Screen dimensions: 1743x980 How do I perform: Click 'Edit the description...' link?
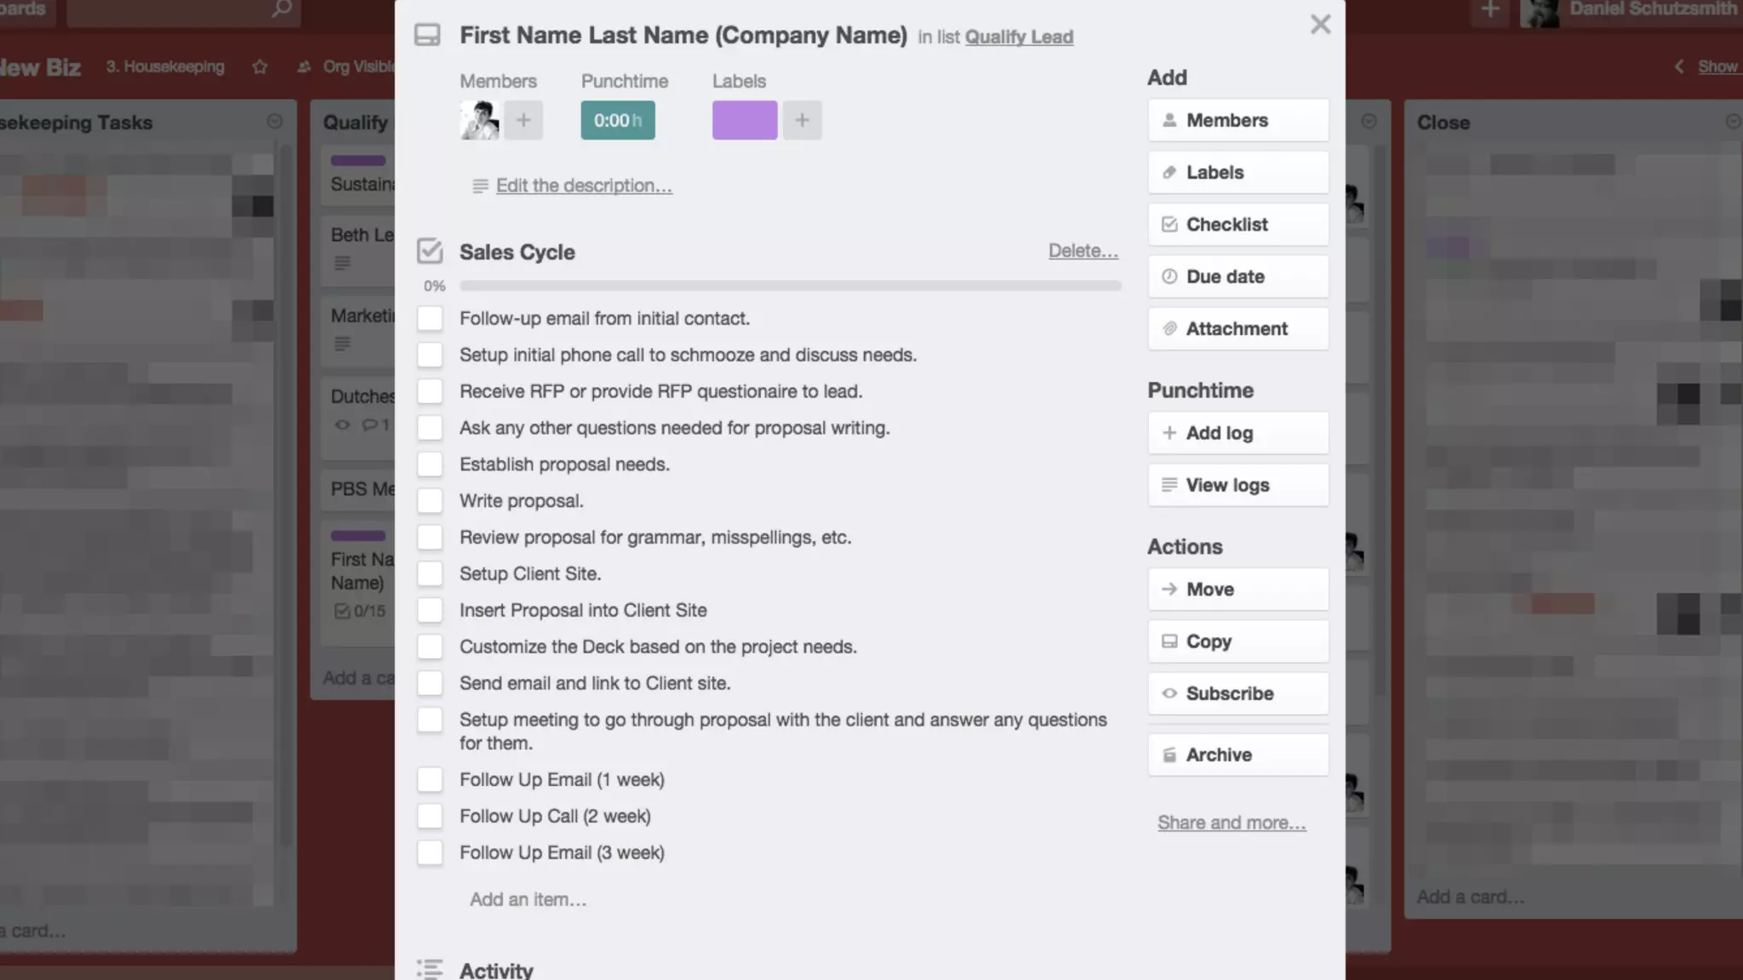(583, 185)
